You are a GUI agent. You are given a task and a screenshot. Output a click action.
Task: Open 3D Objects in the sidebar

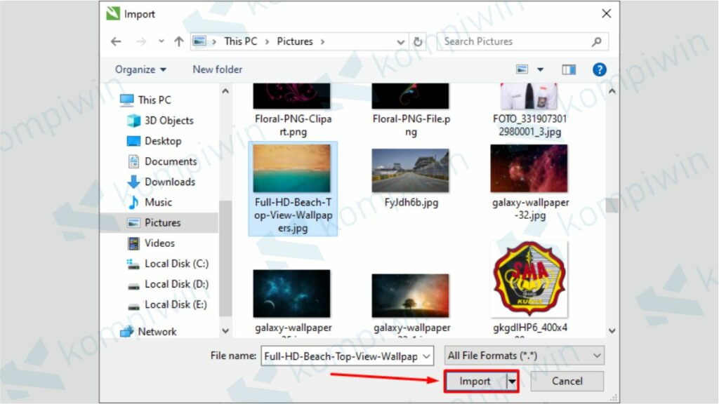pos(169,121)
